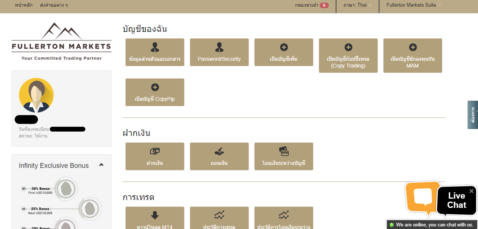Open the ฝากเงิน deposit tile label

point(155,163)
